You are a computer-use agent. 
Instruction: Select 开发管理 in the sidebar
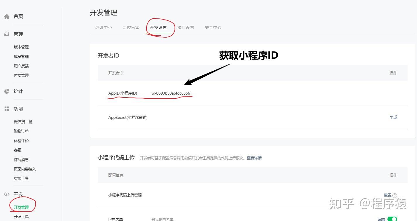coord(21,207)
